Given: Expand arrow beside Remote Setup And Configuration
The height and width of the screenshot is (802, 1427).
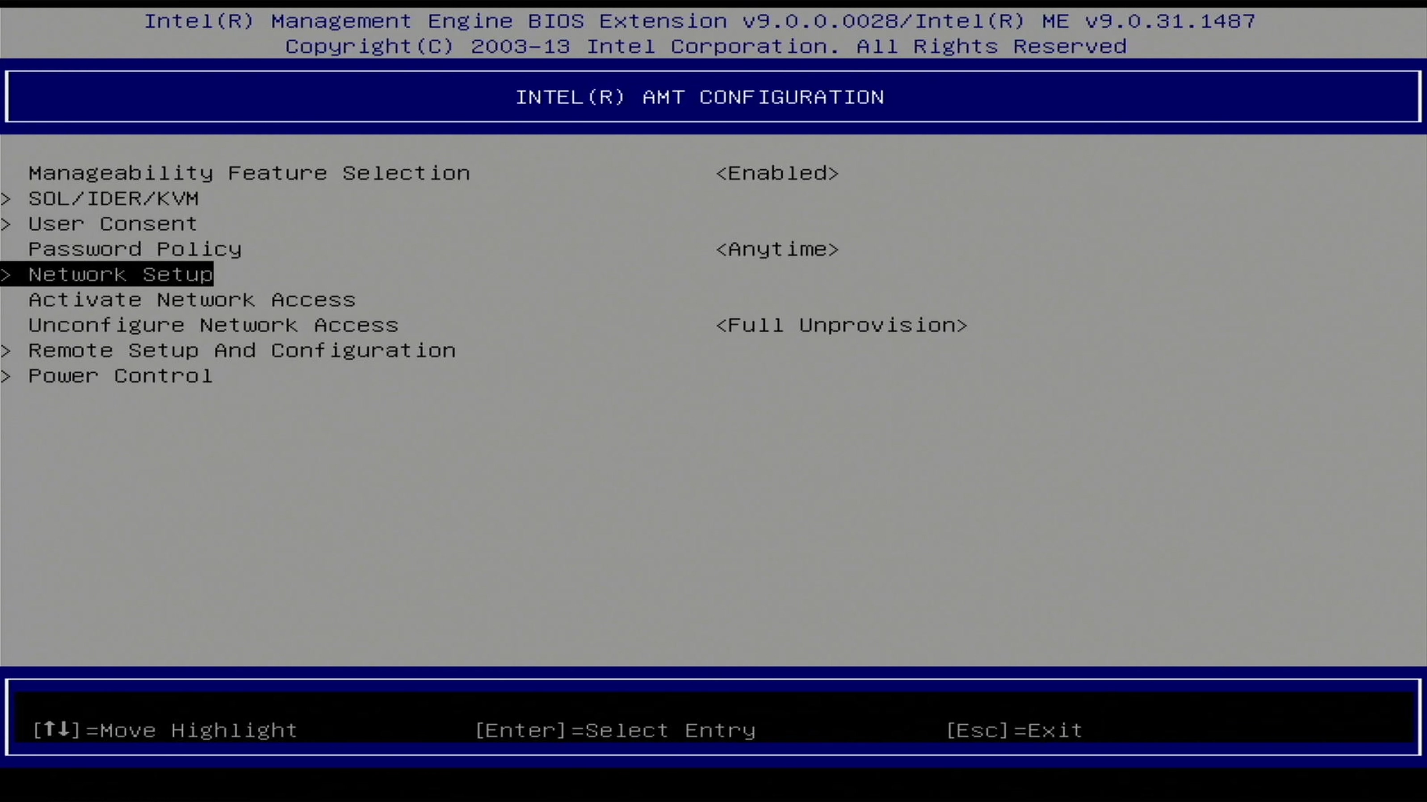Looking at the screenshot, I should point(6,351).
